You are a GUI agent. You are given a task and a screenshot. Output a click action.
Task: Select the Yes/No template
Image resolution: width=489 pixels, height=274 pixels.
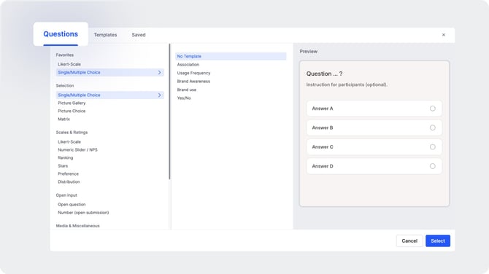[x=184, y=98]
